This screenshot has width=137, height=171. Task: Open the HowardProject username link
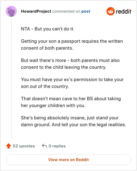[x=36, y=11]
